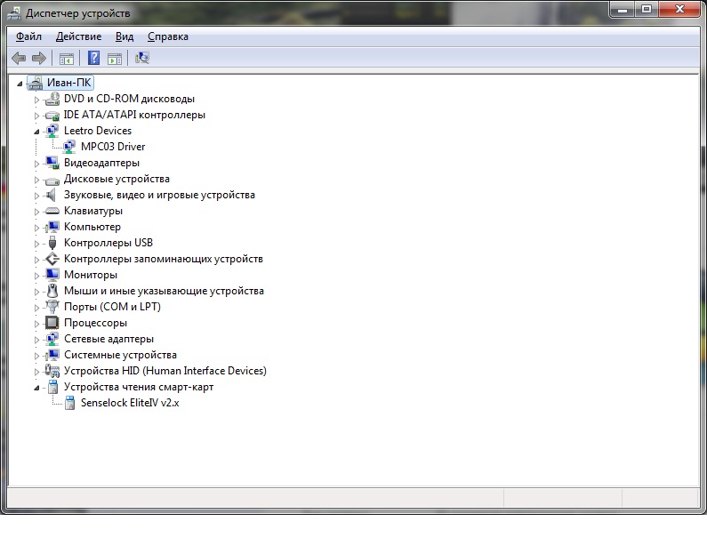Click the Senselock EliteIV device icon
The height and width of the screenshot is (546, 707).
(70, 403)
